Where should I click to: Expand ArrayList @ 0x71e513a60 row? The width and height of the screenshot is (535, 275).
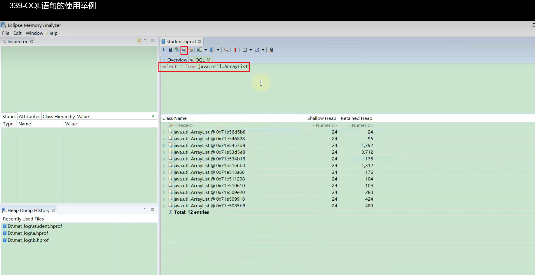pos(164,172)
